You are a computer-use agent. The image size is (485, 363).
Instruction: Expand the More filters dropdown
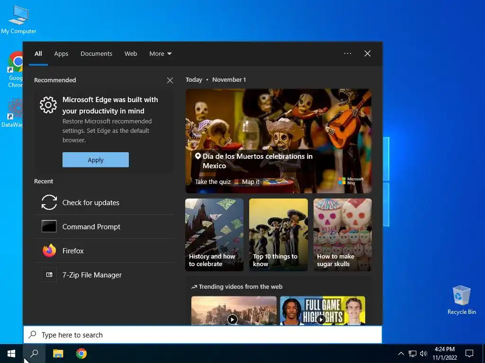pyautogui.click(x=160, y=54)
